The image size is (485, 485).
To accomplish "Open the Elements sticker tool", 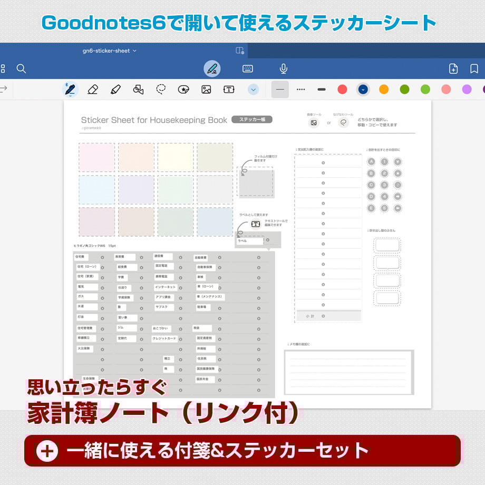I will pos(183,90).
